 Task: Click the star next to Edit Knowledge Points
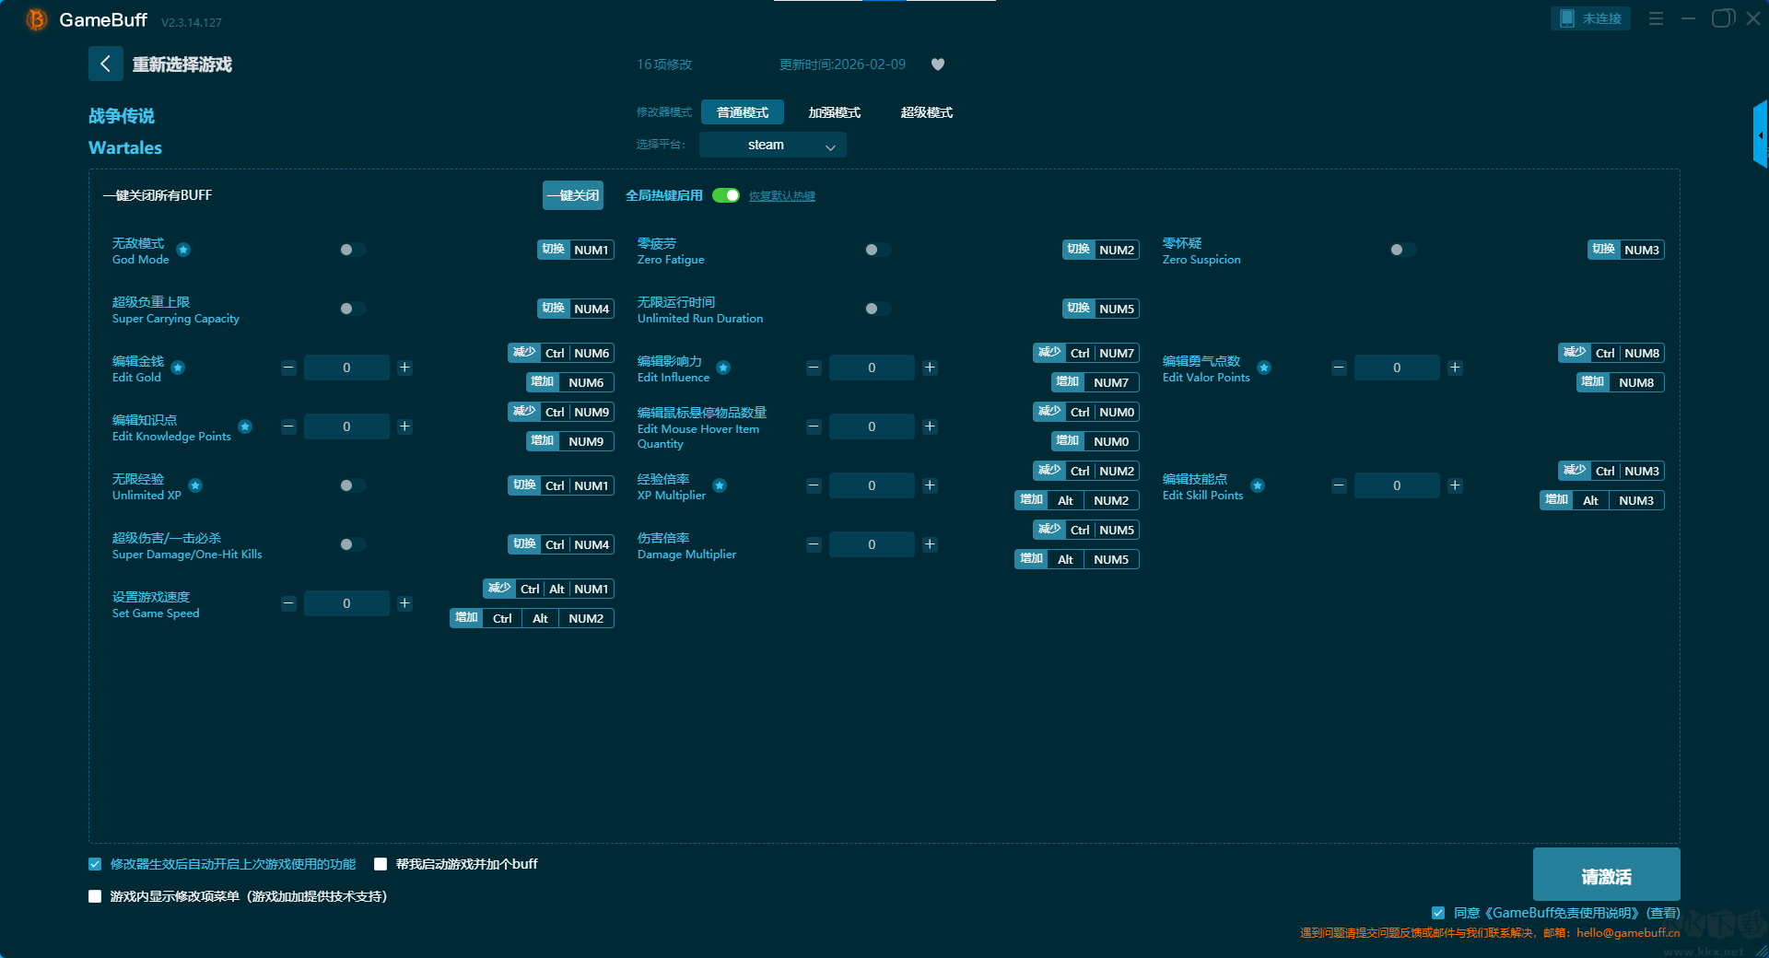245,426
